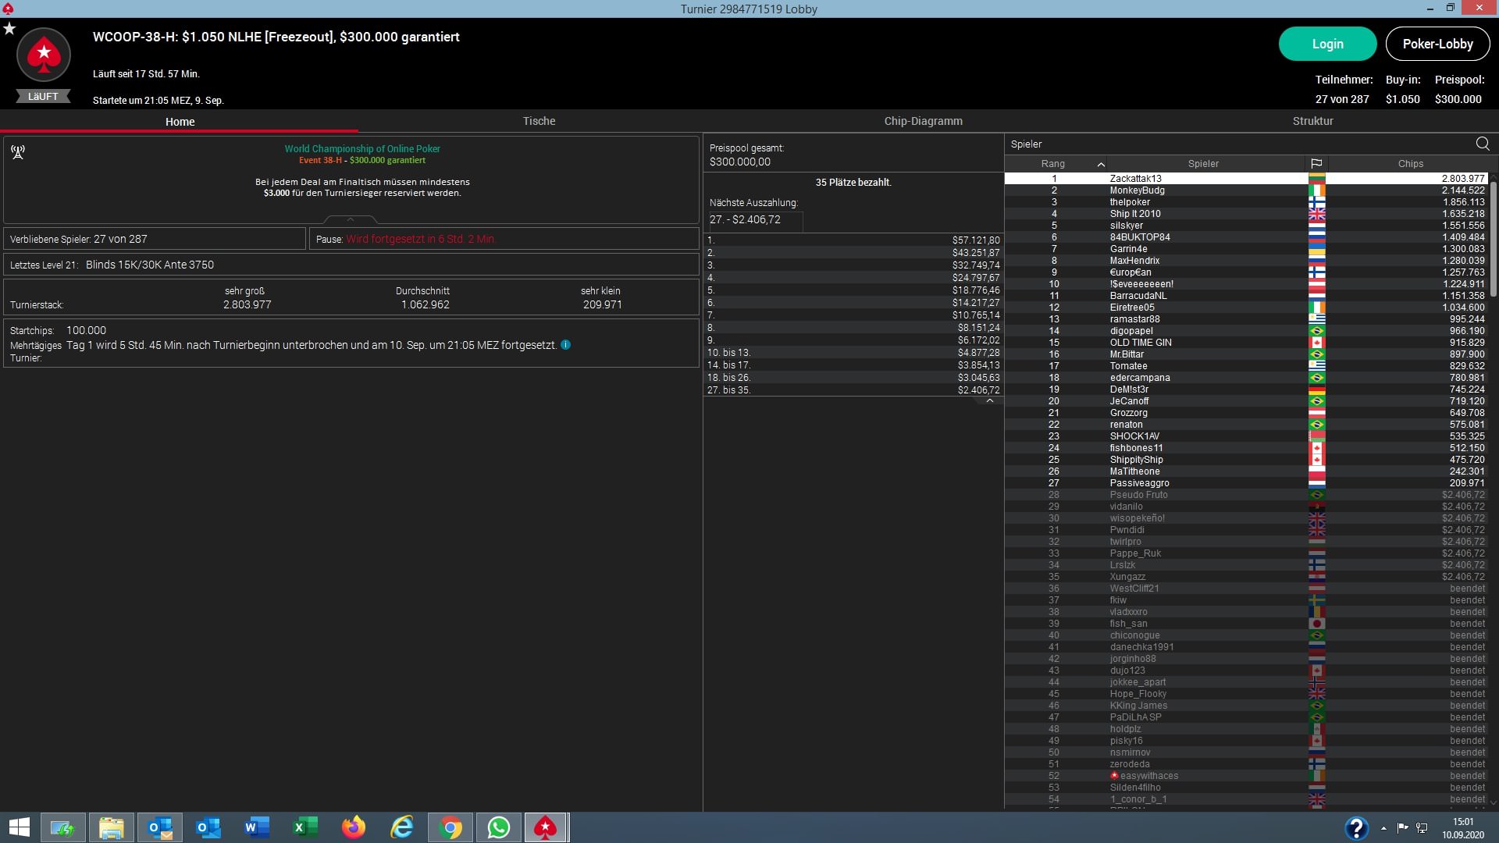Click the favorite star icon

click(9, 29)
